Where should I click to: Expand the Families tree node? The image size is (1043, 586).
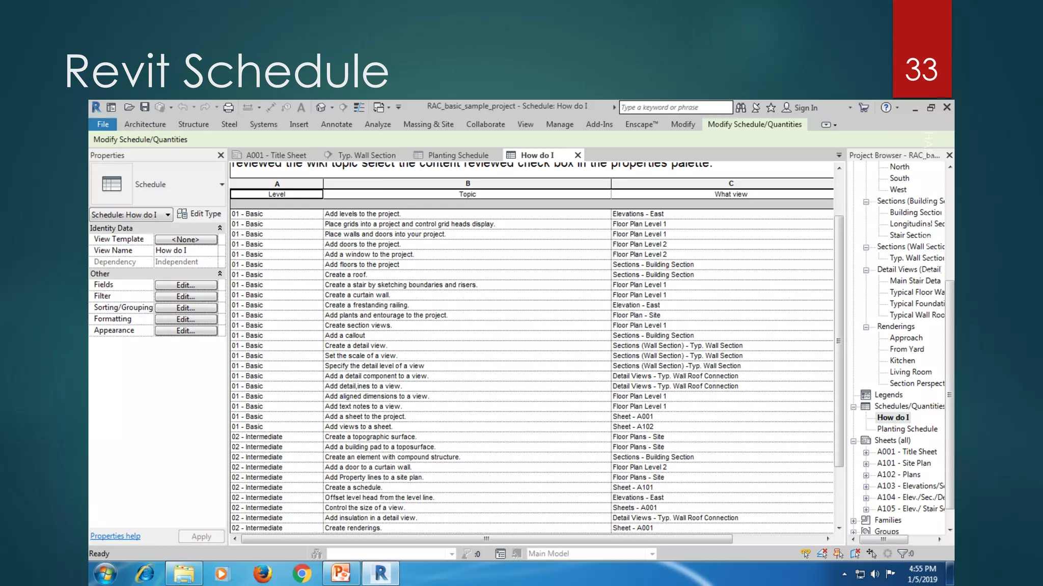854,521
